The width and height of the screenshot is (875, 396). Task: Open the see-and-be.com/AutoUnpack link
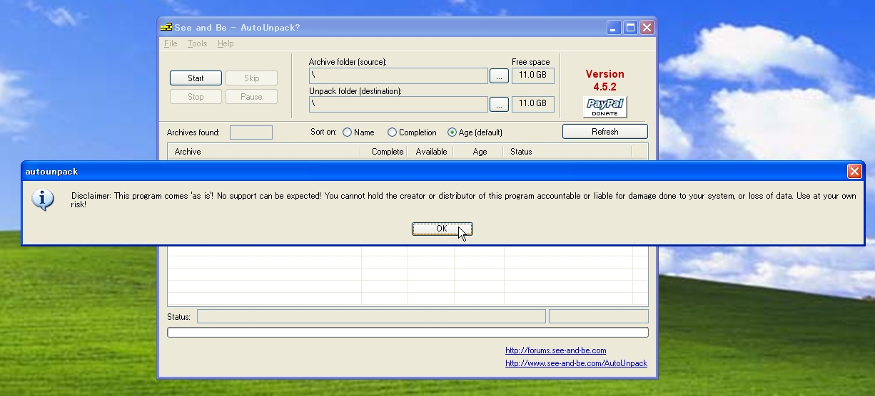click(x=576, y=363)
